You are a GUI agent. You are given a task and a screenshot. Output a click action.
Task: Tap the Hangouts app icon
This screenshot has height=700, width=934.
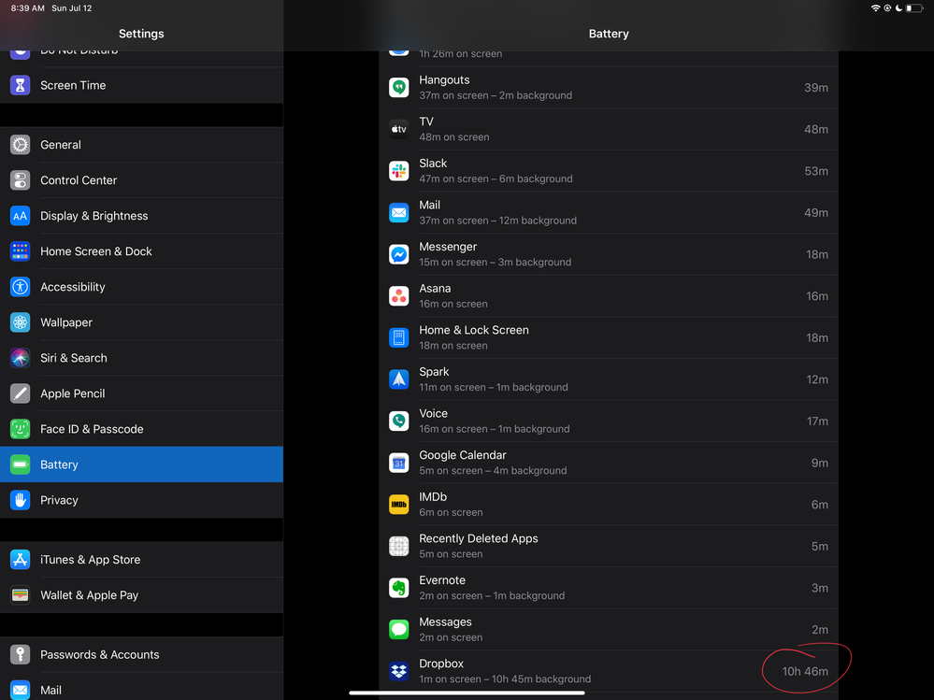pos(399,87)
